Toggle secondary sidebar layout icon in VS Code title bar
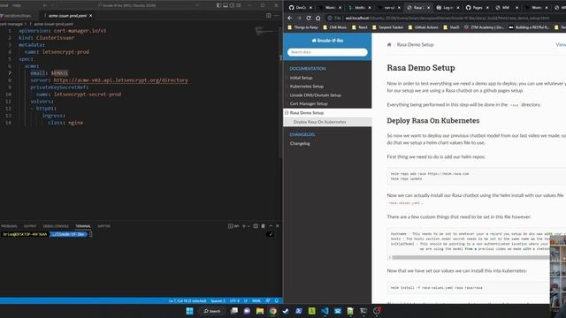 [x=232, y=5]
